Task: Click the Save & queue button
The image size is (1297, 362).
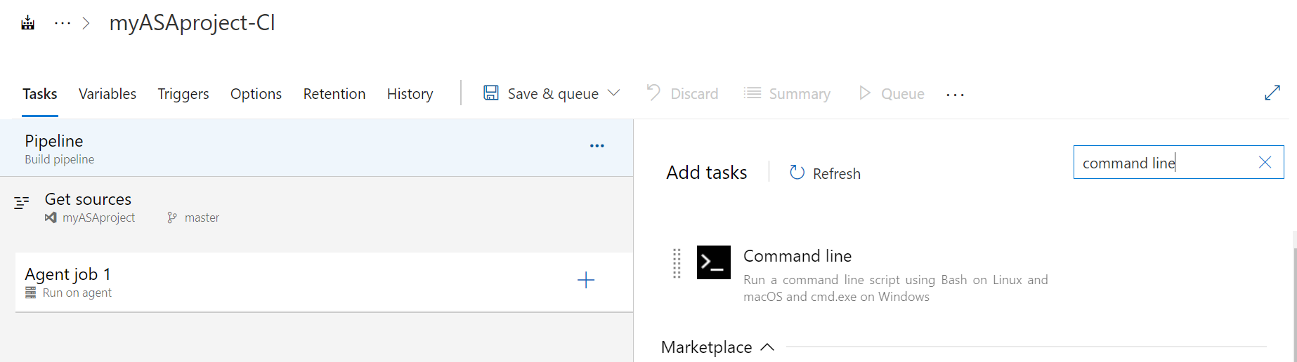Action: pos(541,93)
